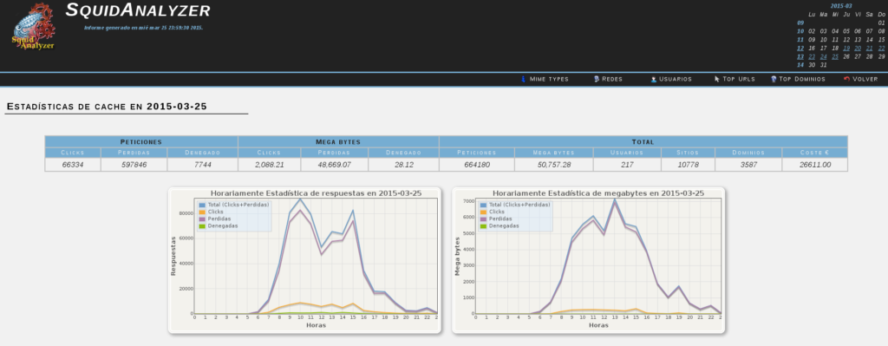Click the hourly megabytes chart title
The image size is (888, 346).
click(598, 193)
